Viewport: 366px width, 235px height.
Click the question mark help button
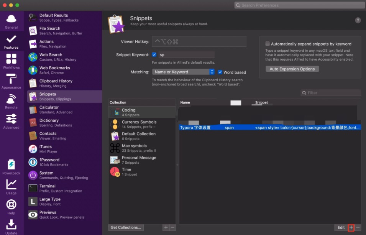(x=358, y=20)
